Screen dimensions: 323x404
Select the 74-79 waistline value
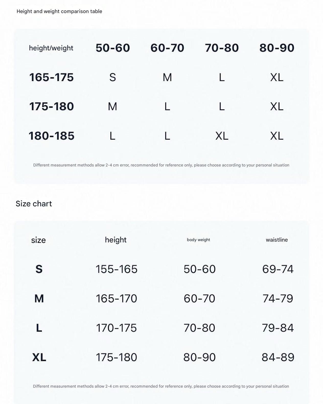(278, 298)
